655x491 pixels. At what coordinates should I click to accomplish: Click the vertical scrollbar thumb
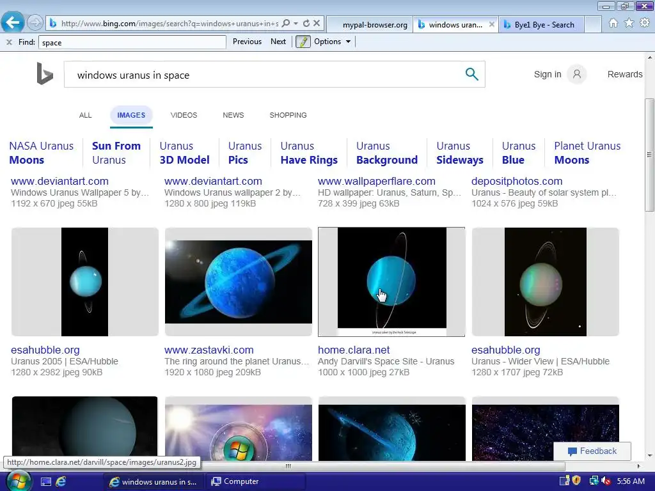[649, 155]
